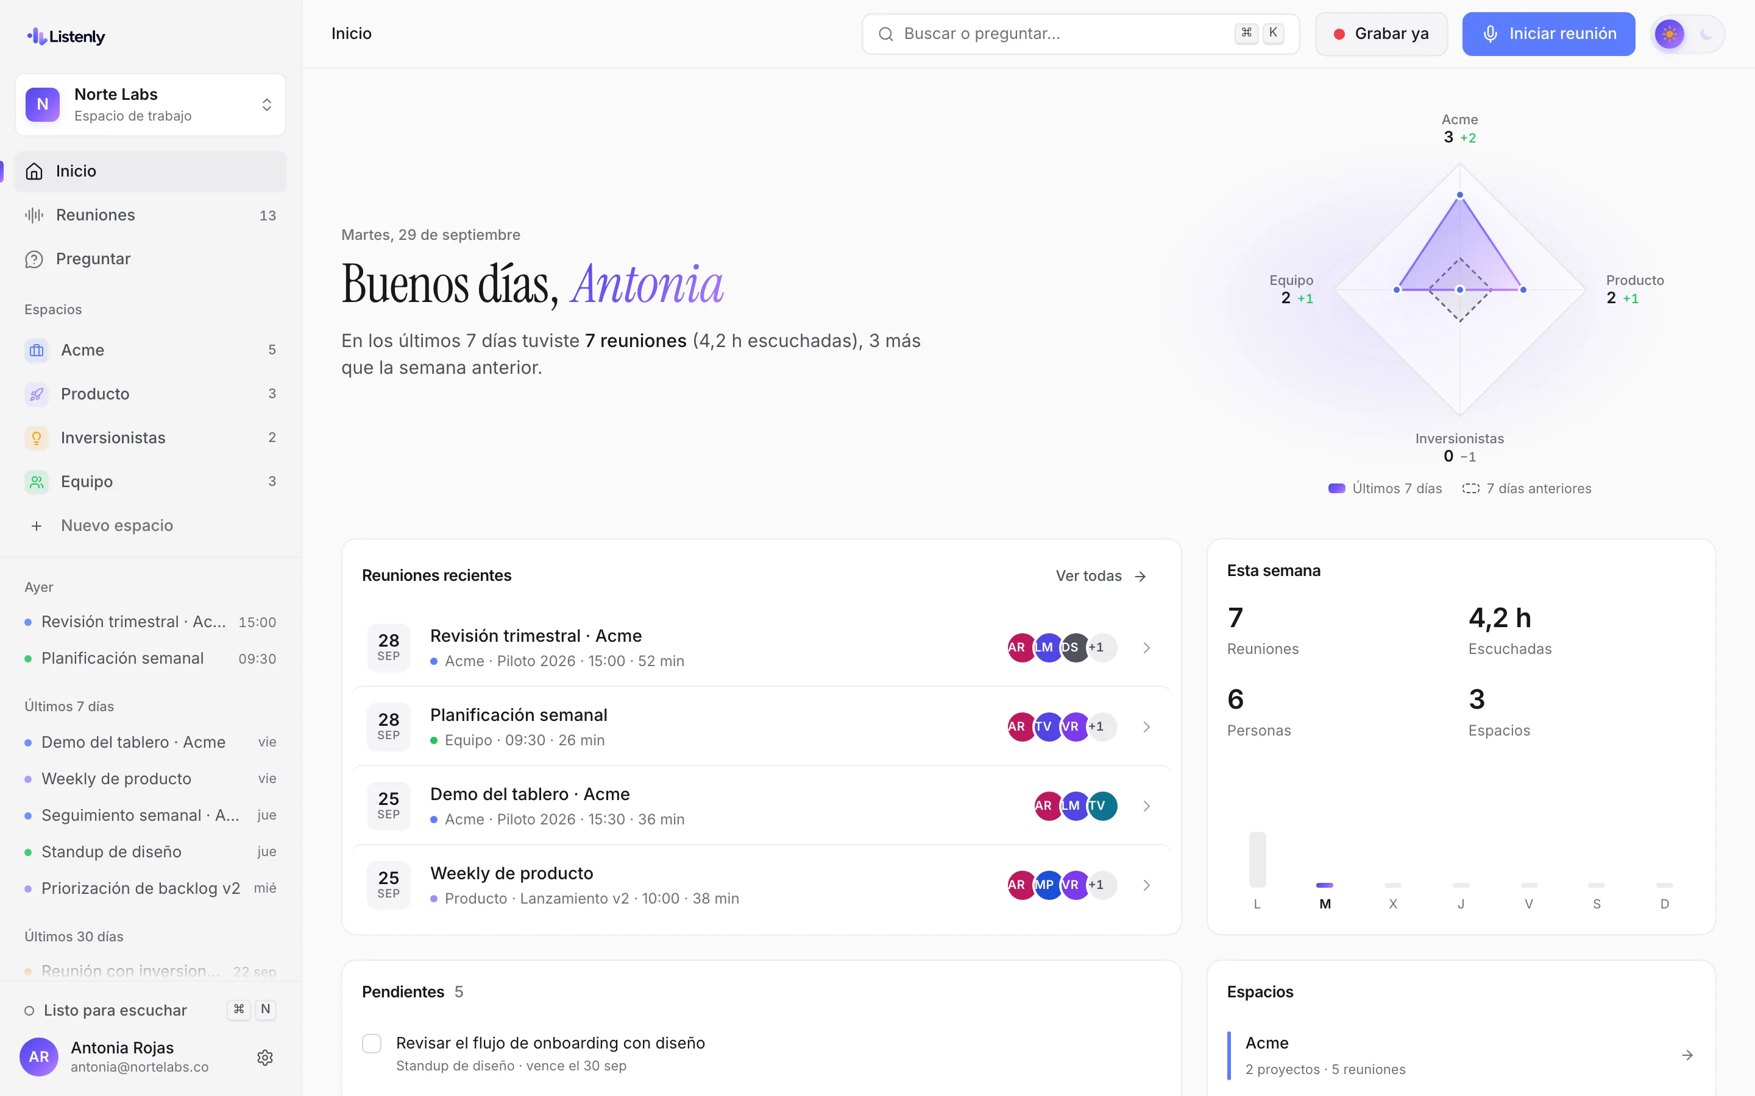Click the Inversionistas lightbulb icon

(37, 438)
